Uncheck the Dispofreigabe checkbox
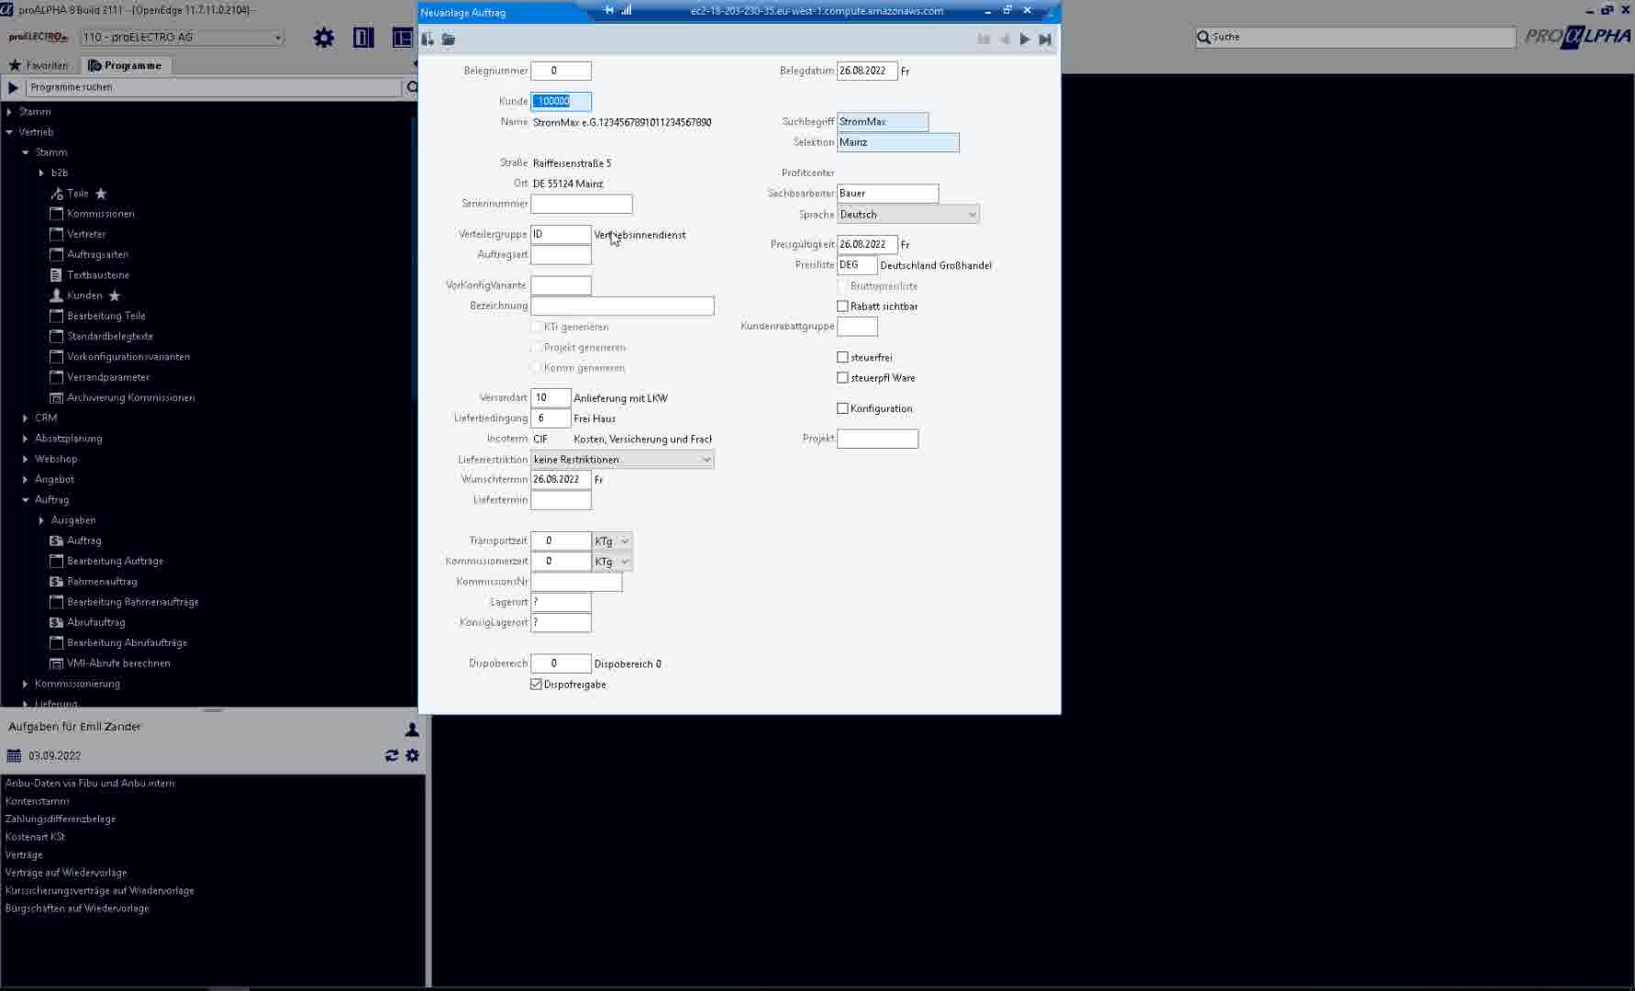Image resolution: width=1635 pixels, height=991 pixels. [536, 685]
